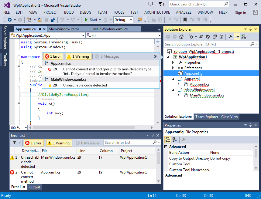Toggle Preview Selected Items in Solution Explorer
The image size is (261, 199).
[x=237, y=36]
